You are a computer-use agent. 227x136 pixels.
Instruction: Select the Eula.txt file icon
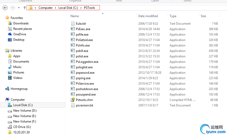(x=73, y=23)
